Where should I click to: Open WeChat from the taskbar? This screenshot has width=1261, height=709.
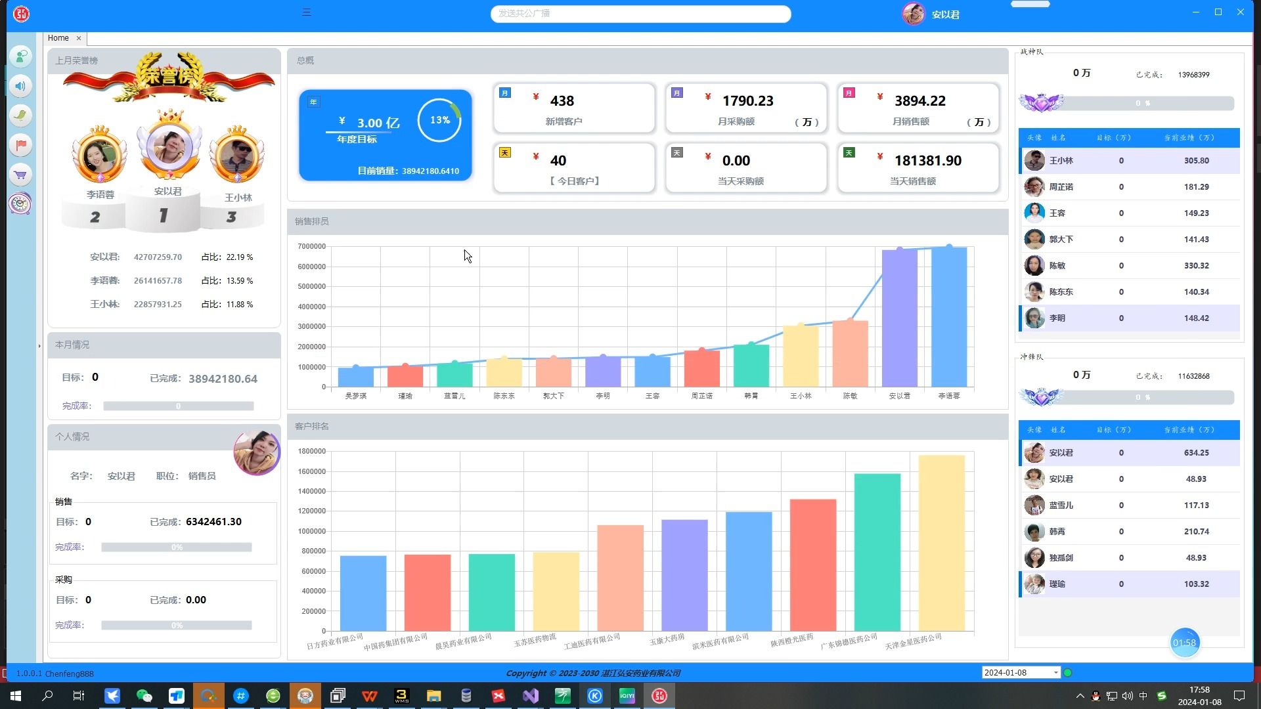tap(144, 696)
